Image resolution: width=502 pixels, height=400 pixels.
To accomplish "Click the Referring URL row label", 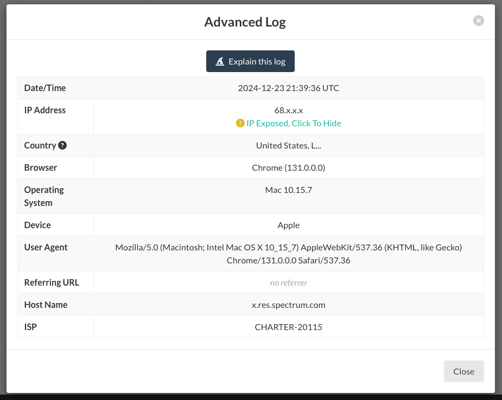I will [x=51, y=282].
